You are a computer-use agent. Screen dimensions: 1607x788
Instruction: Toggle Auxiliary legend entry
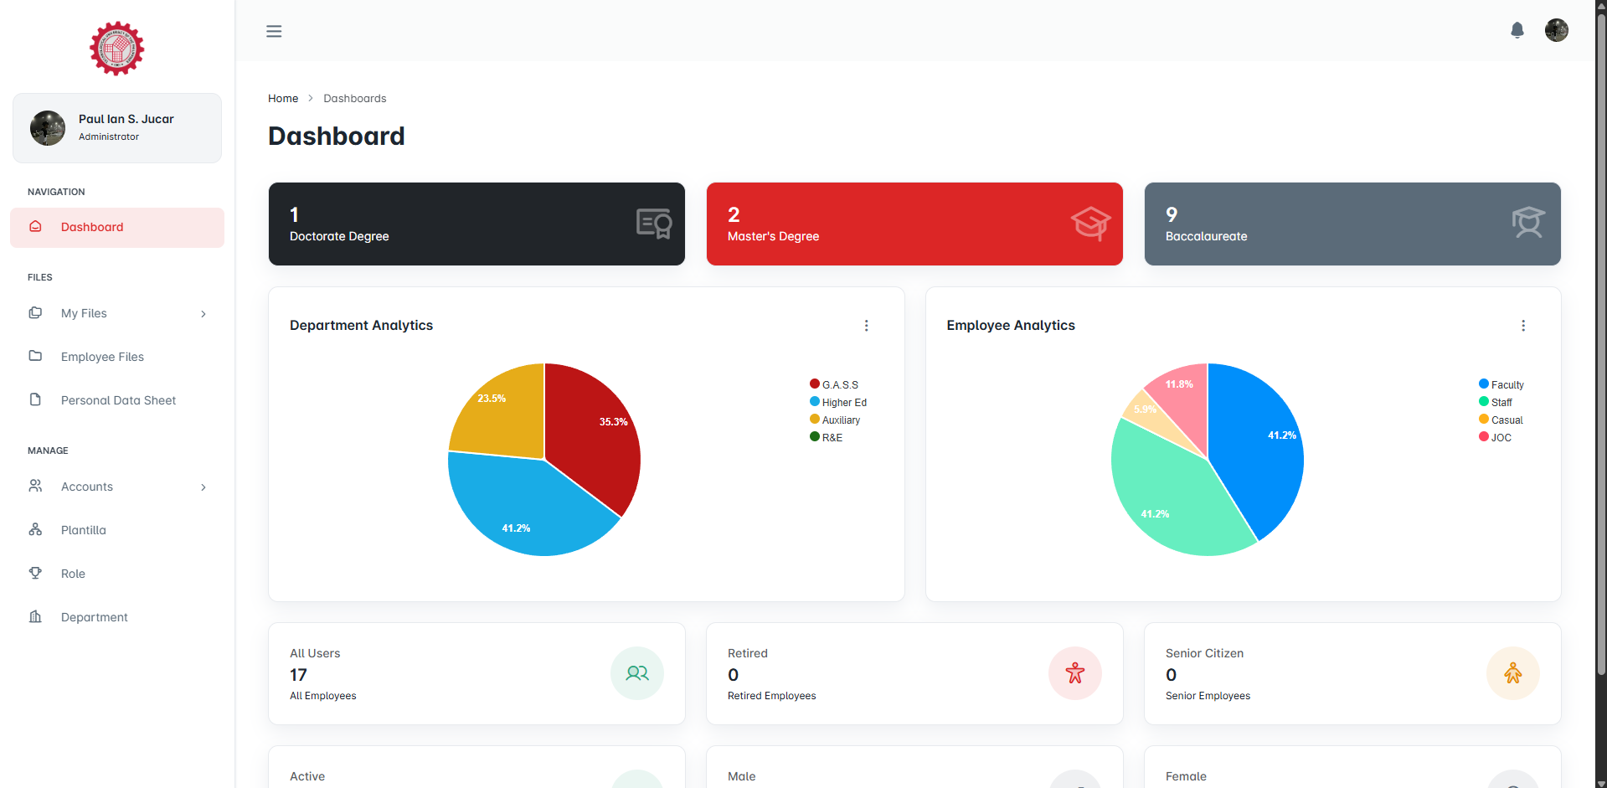(x=835, y=420)
